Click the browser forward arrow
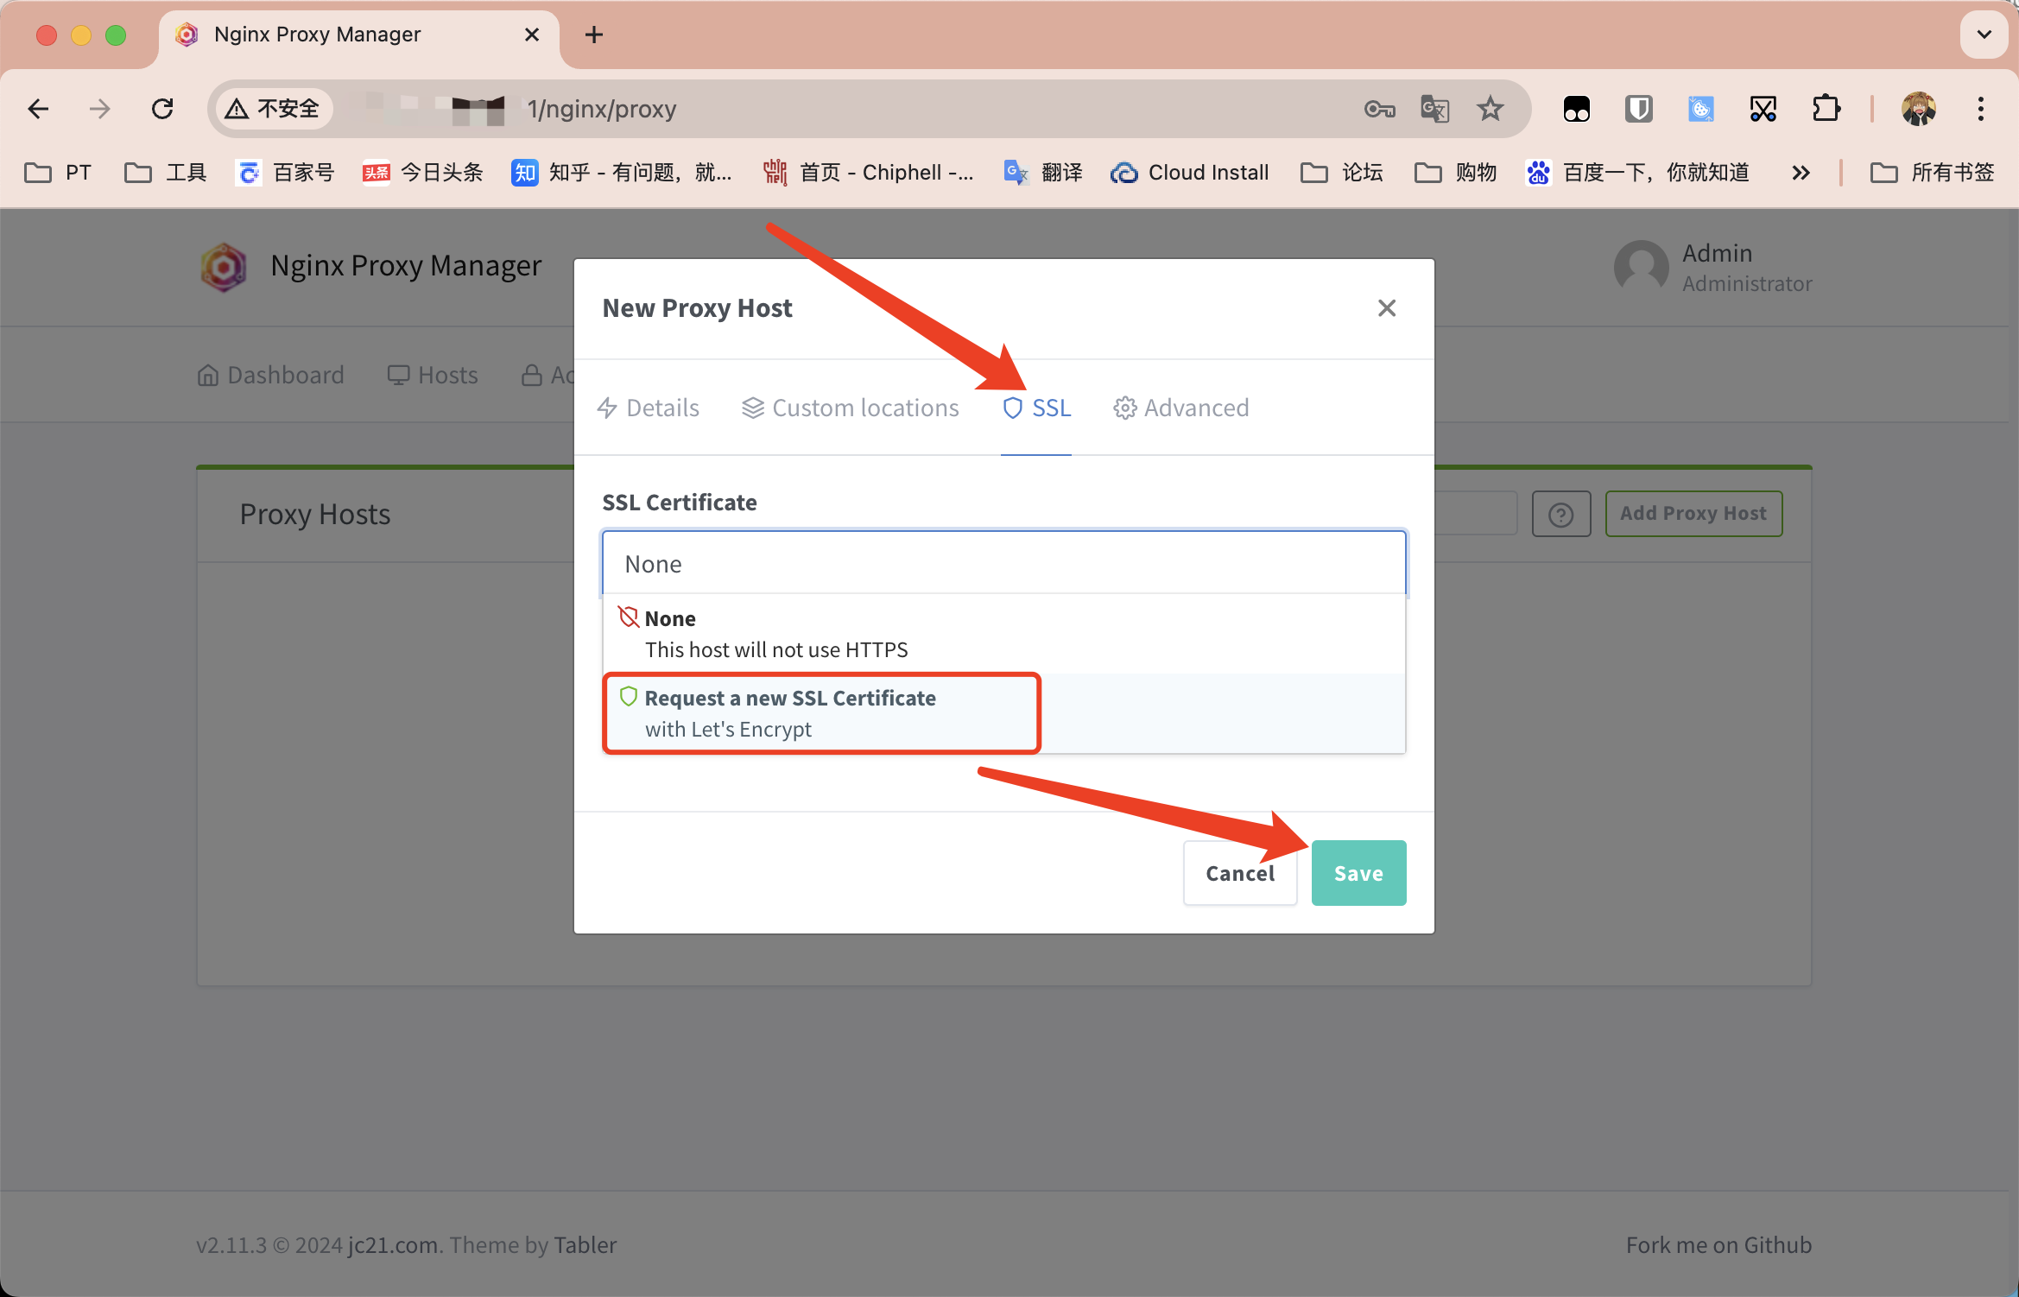The height and width of the screenshot is (1297, 2019). pyautogui.click(x=100, y=109)
